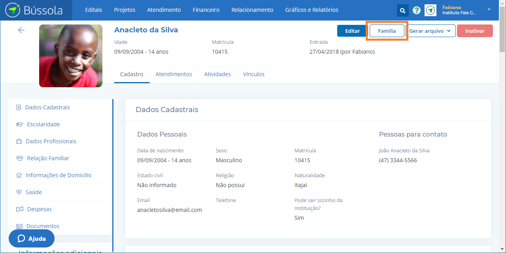This screenshot has width=506, height=253.
Task: Click the Relação Familiar people icon
Action: (x=19, y=158)
